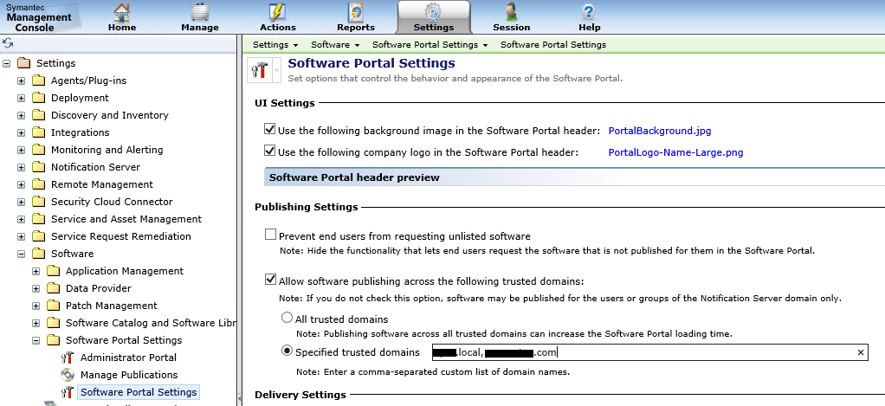Expand the Agents/Plug-ins node
Image resolution: width=885 pixels, height=406 pixels.
coord(21,81)
